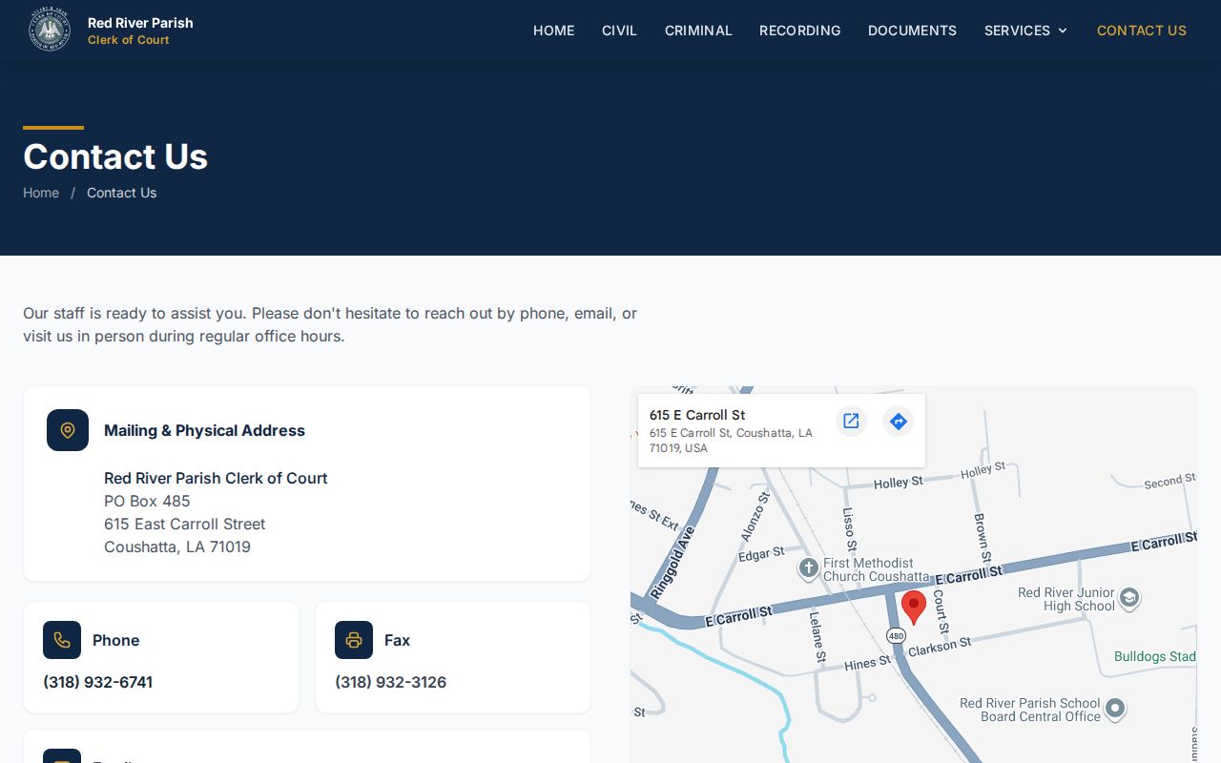Screen dimensions: 1221x763
Task: Open the Civil nav item
Action: pyautogui.click(x=619, y=31)
